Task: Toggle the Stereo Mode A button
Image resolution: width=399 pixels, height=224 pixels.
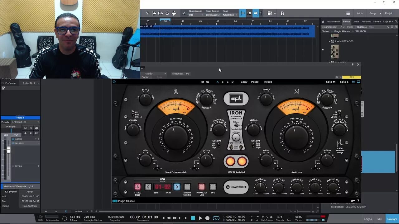Action: pyautogui.click(x=137, y=187)
